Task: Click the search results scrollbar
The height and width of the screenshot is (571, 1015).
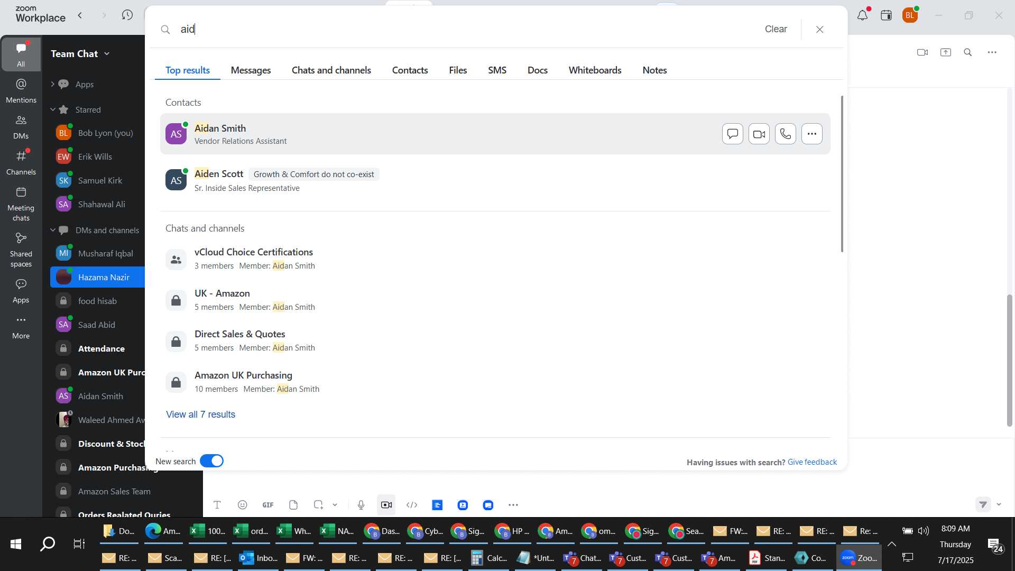Action: point(842,174)
